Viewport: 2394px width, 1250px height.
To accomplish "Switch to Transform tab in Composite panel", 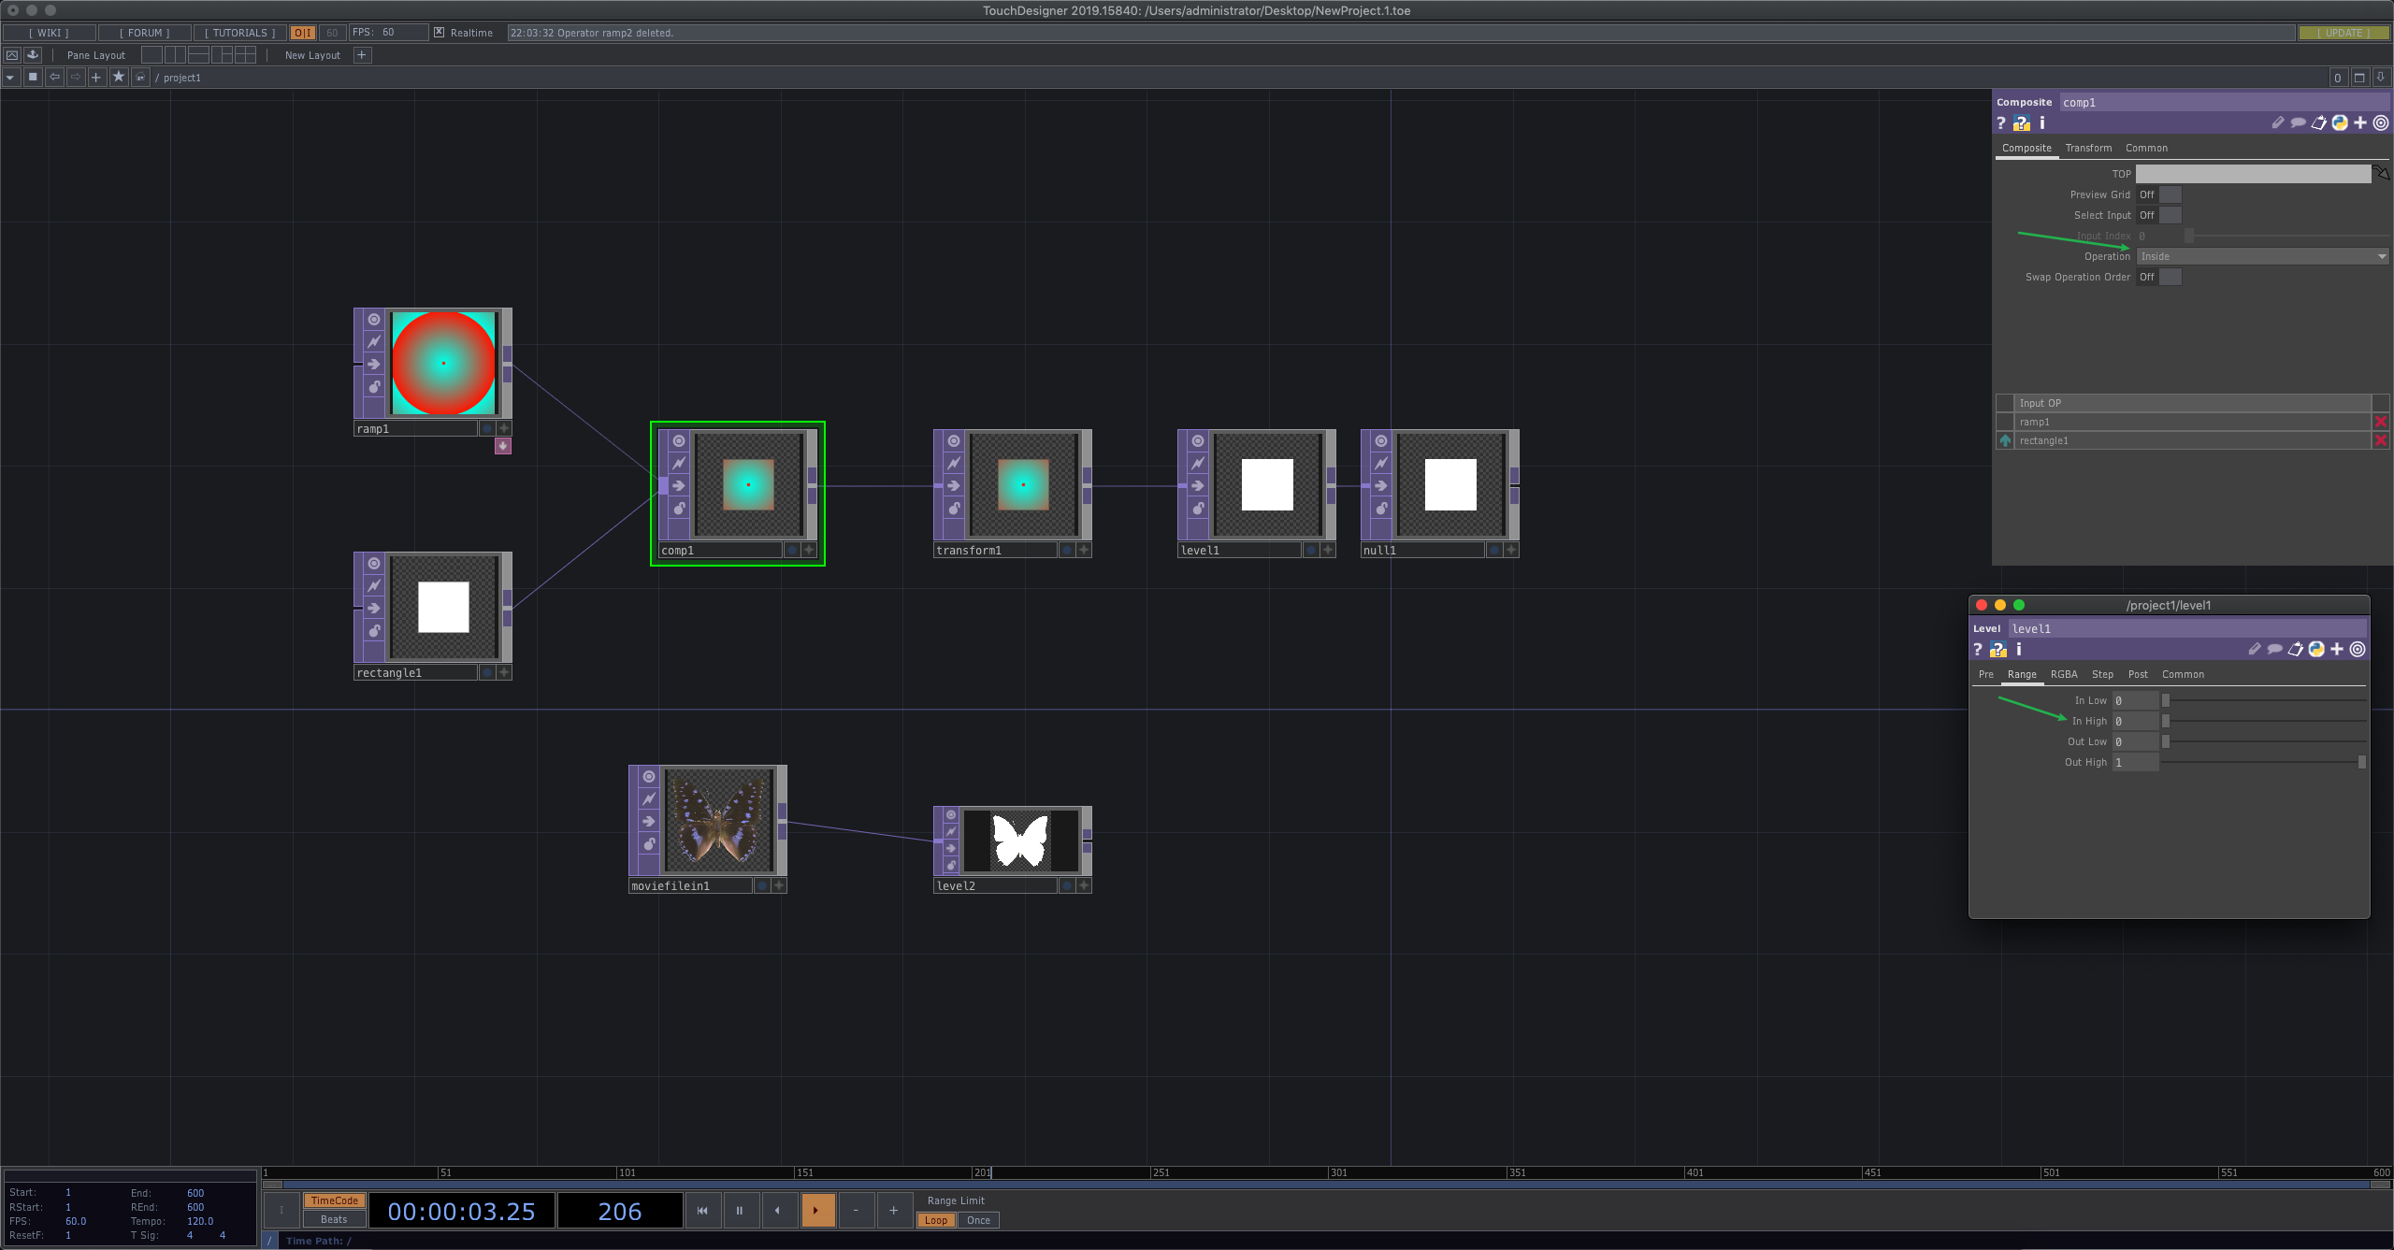I will pyautogui.click(x=2088, y=148).
